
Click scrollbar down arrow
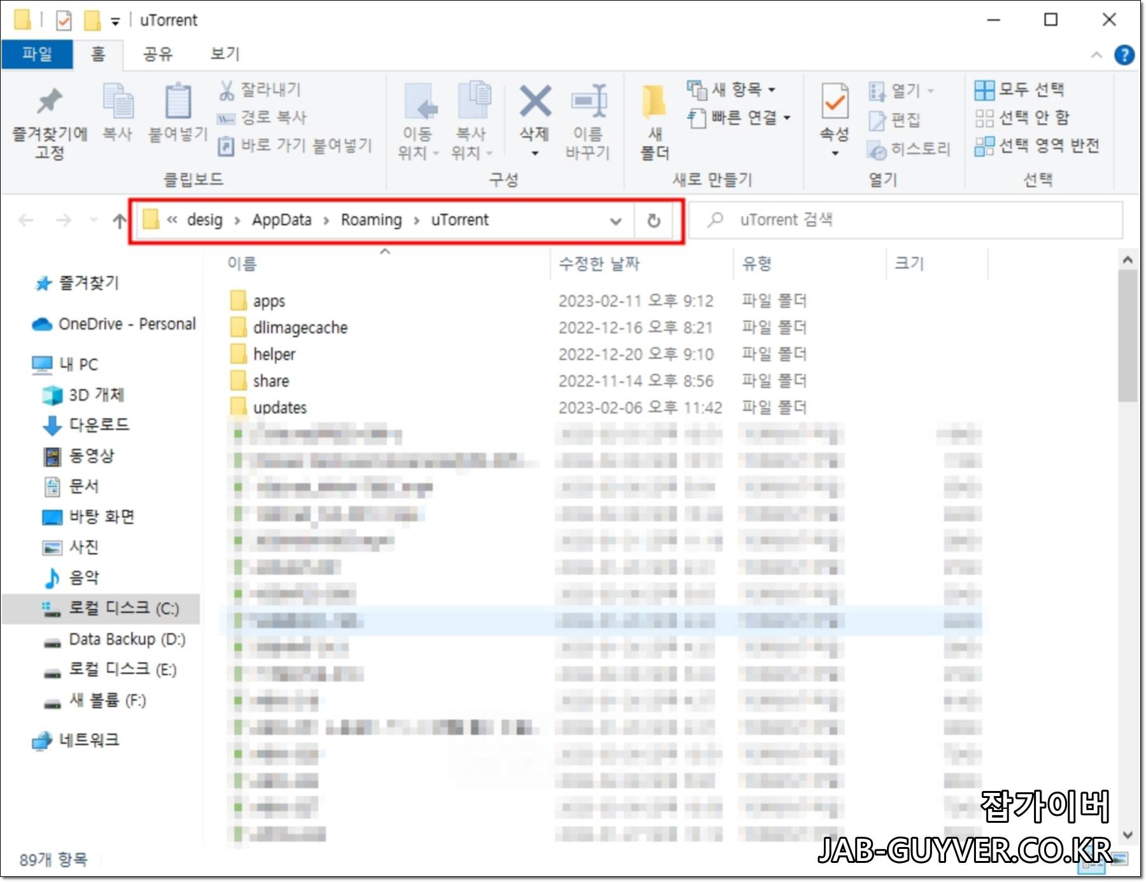[1128, 835]
